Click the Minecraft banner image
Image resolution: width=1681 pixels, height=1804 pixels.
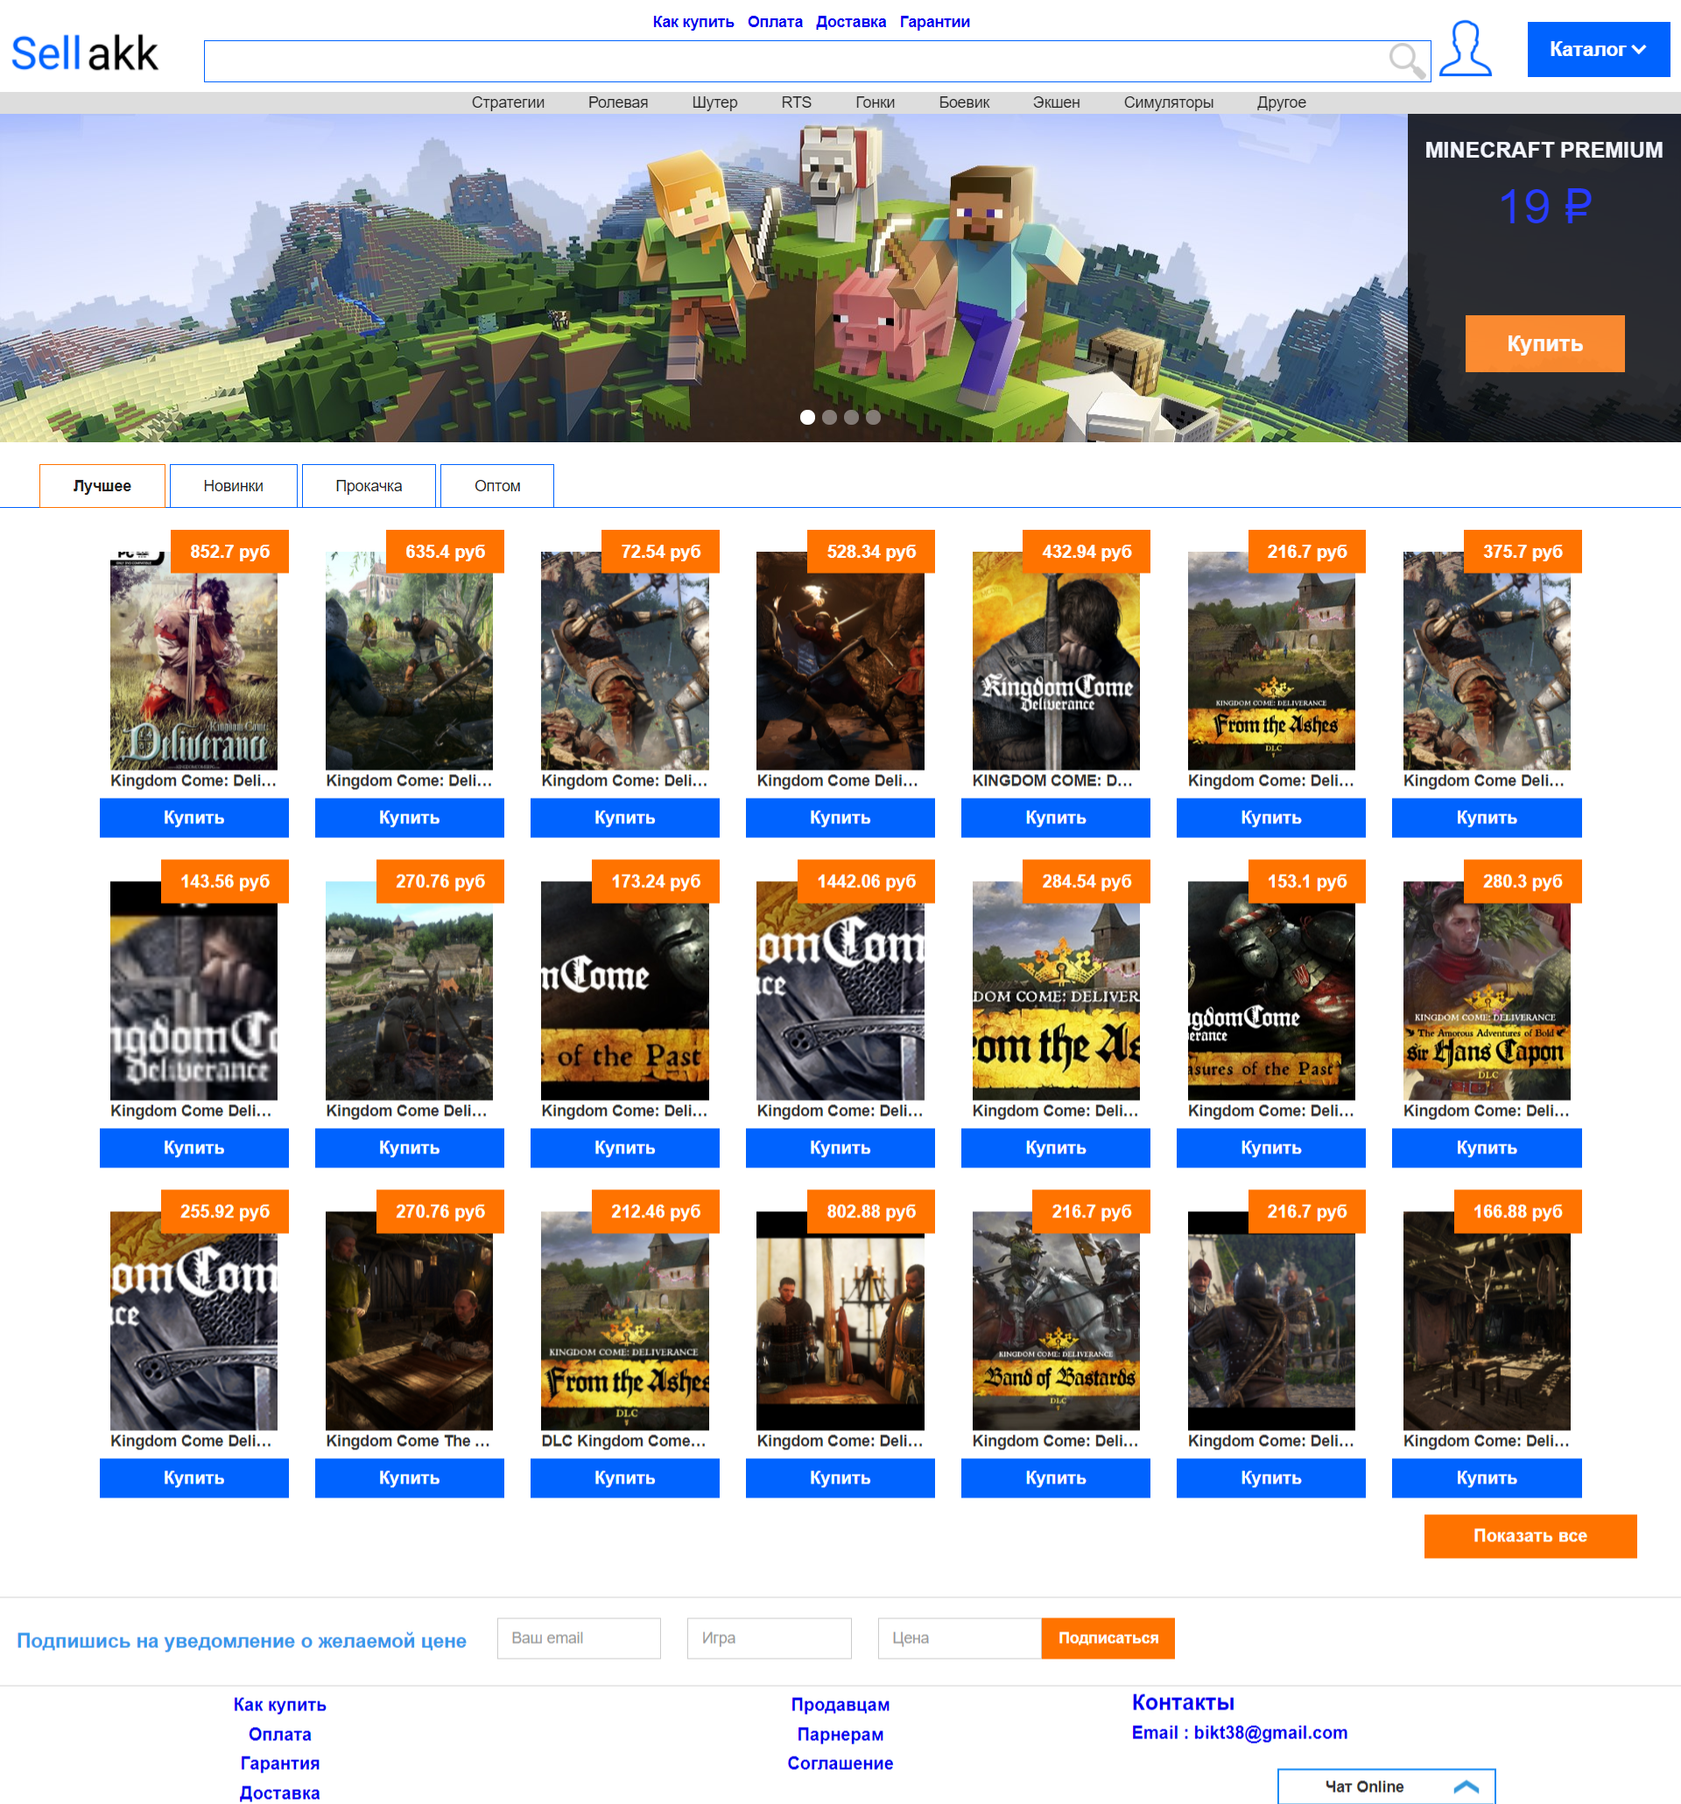(x=703, y=278)
